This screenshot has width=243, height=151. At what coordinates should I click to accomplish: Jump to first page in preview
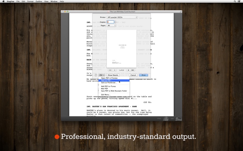110,70
